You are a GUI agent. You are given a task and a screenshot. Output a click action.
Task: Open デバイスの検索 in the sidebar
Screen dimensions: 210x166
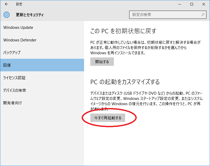click(x=42, y=90)
